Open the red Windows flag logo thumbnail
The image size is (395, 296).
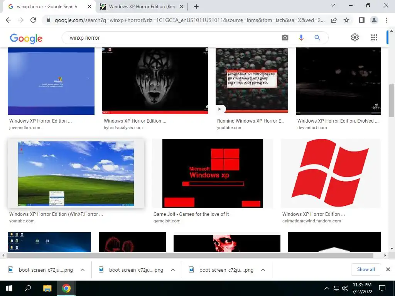coord(331,173)
